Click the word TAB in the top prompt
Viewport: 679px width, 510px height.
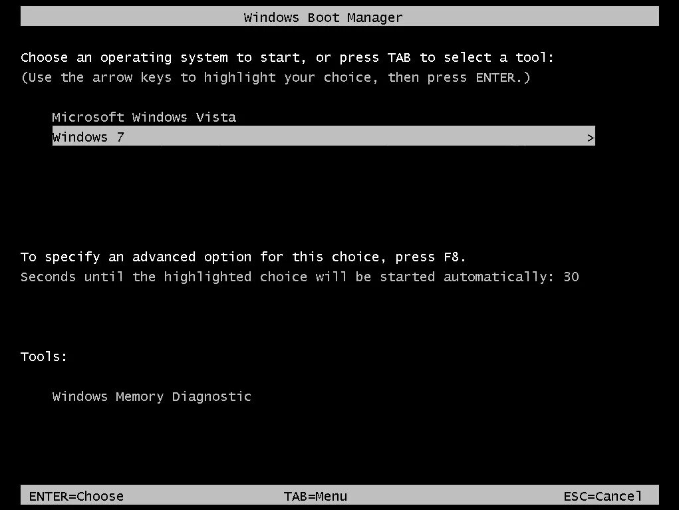tap(399, 58)
